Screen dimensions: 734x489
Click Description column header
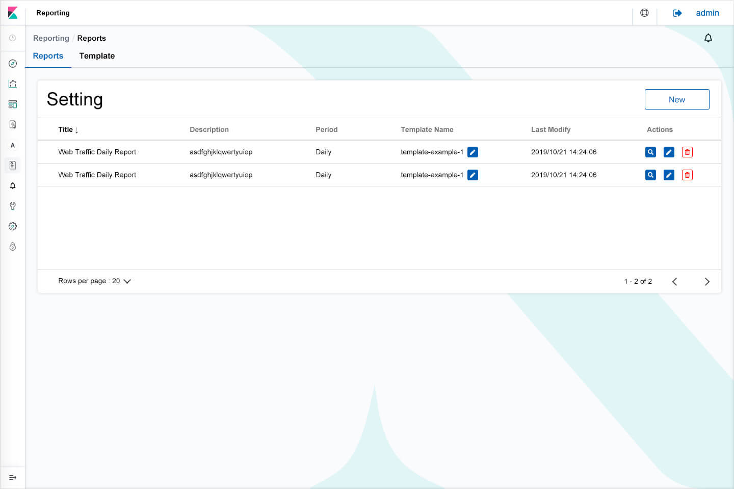pyautogui.click(x=209, y=130)
